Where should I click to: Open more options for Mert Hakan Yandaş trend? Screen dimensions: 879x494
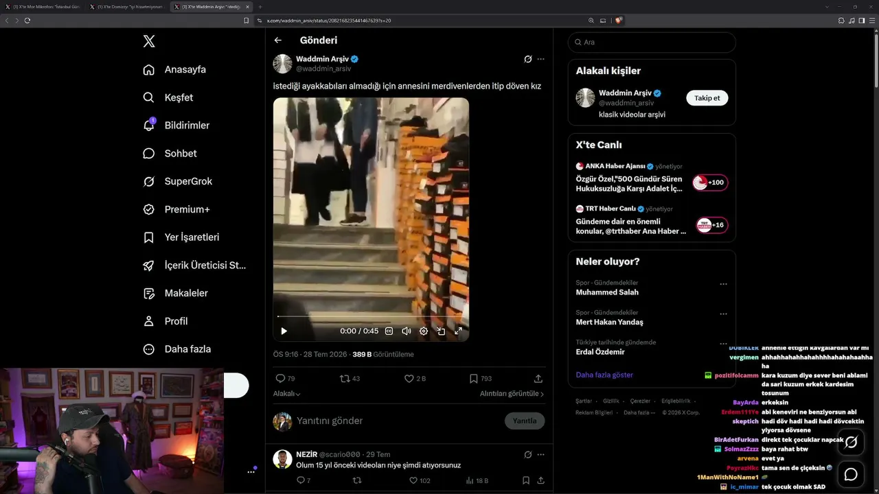723,314
